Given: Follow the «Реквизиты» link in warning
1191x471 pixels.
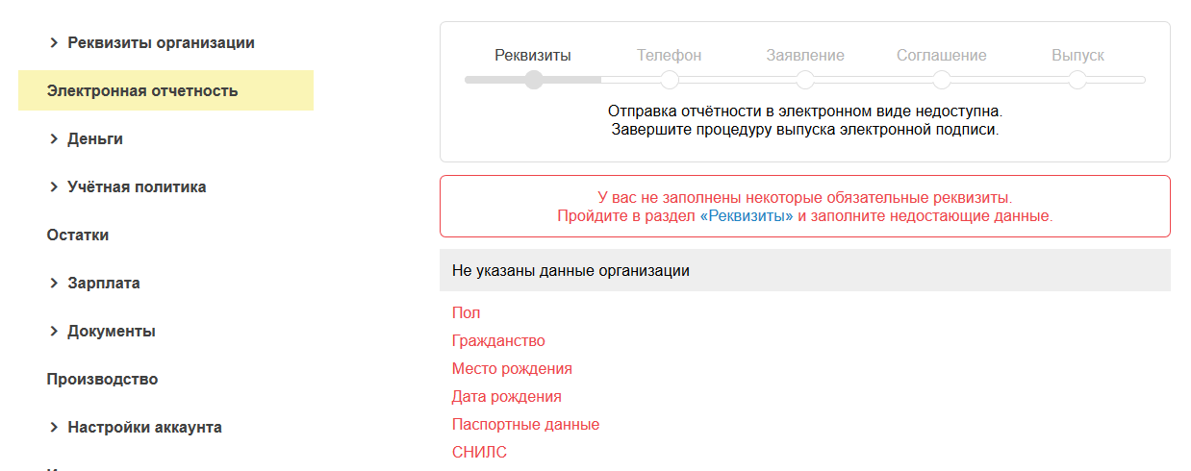Looking at the screenshot, I should pyautogui.click(x=747, y=216).
